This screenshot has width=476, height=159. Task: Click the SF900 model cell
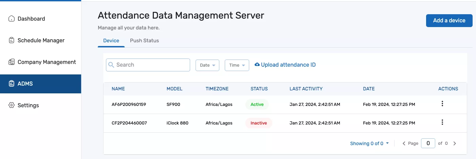tap(173, 105)
